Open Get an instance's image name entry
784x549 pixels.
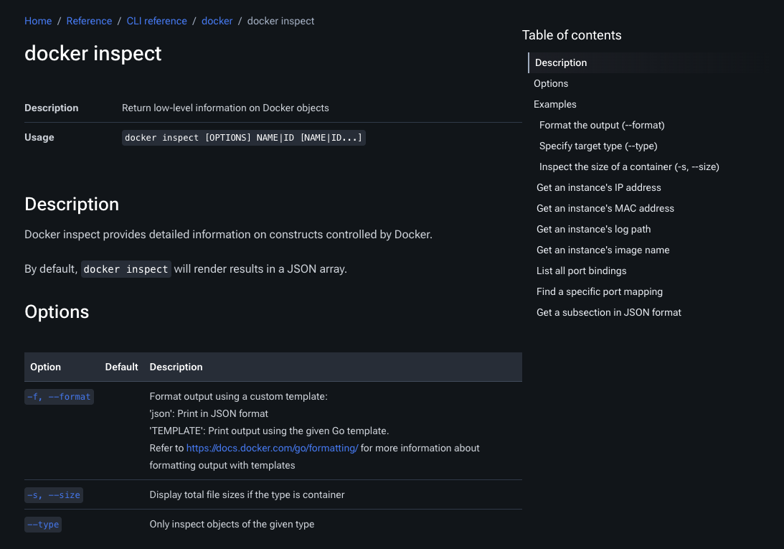tap(603, 250)
